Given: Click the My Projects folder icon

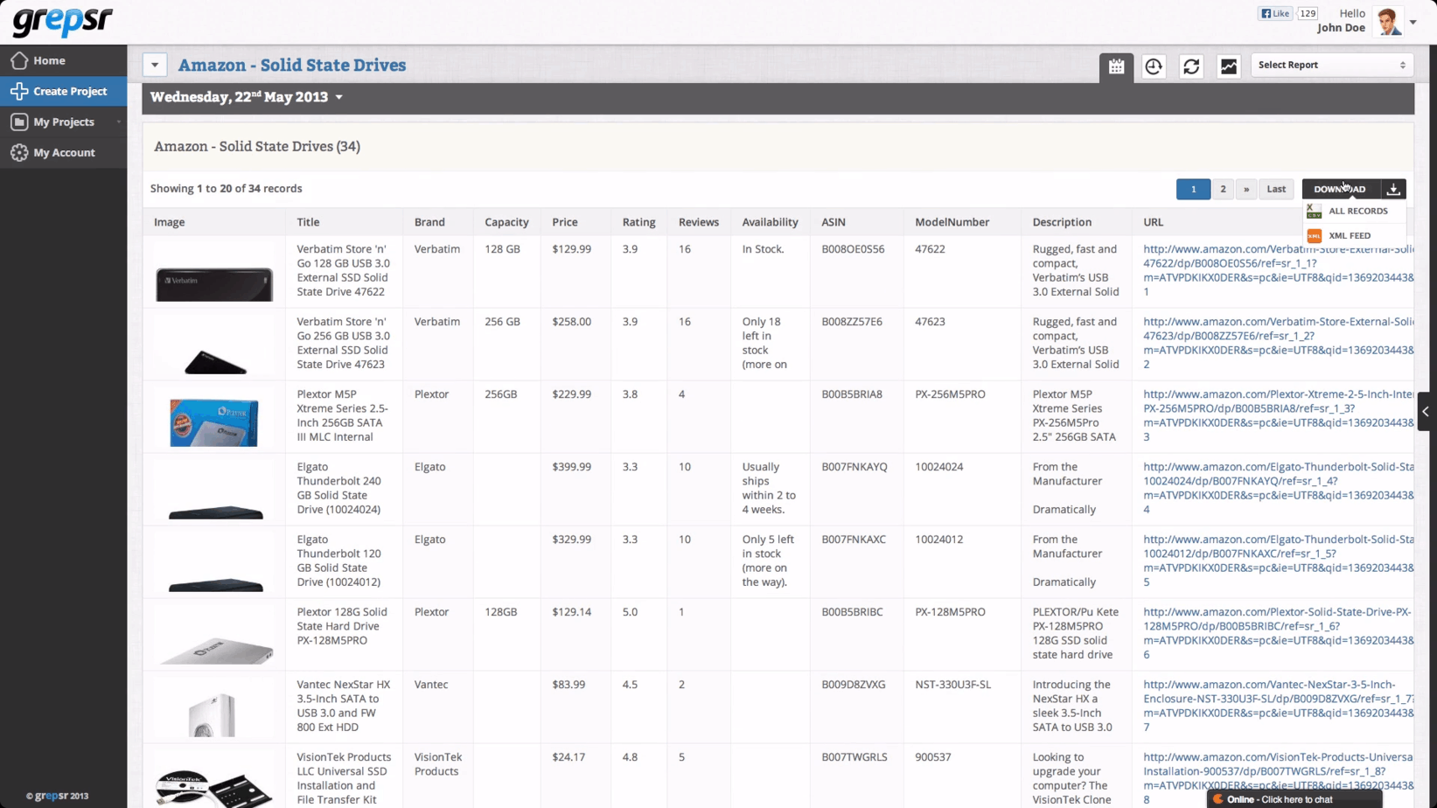Looking at the screenshot, I should pyautogui.click(x=19, y=122).
